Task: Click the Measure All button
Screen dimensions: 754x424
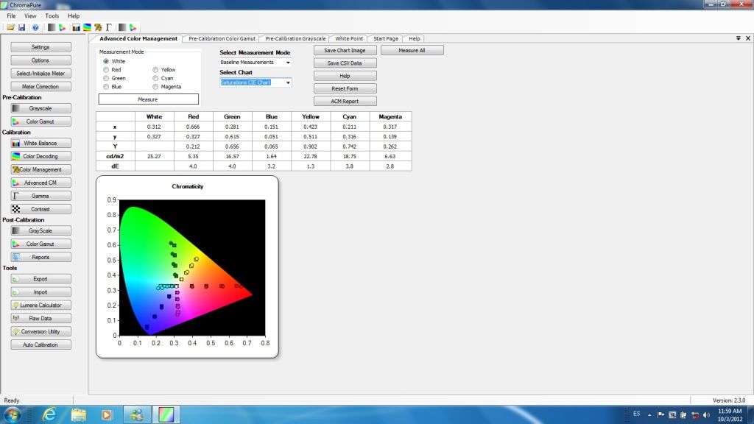Action: [412, 51]
